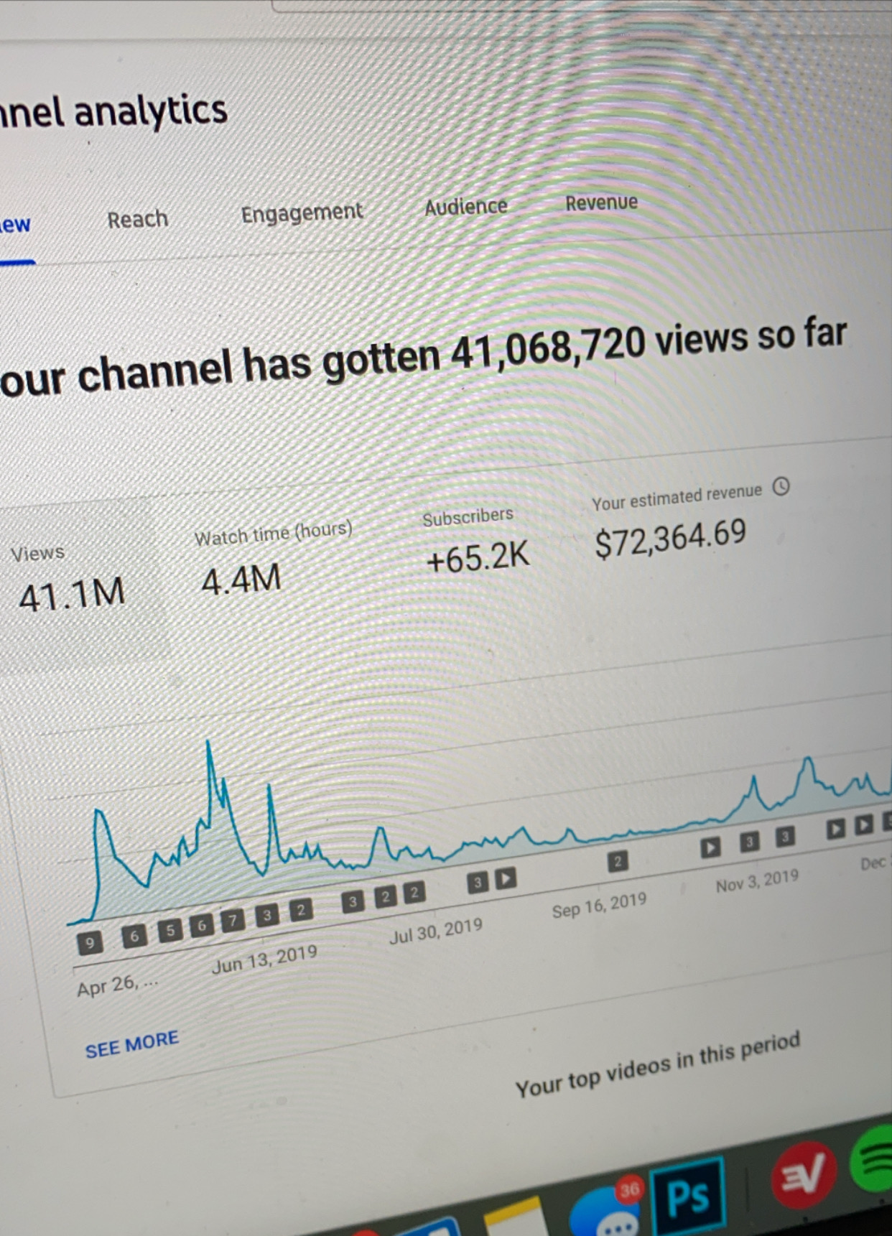
Task: Click the Jul 30, 2019 date label
Action: coord(436,931)
